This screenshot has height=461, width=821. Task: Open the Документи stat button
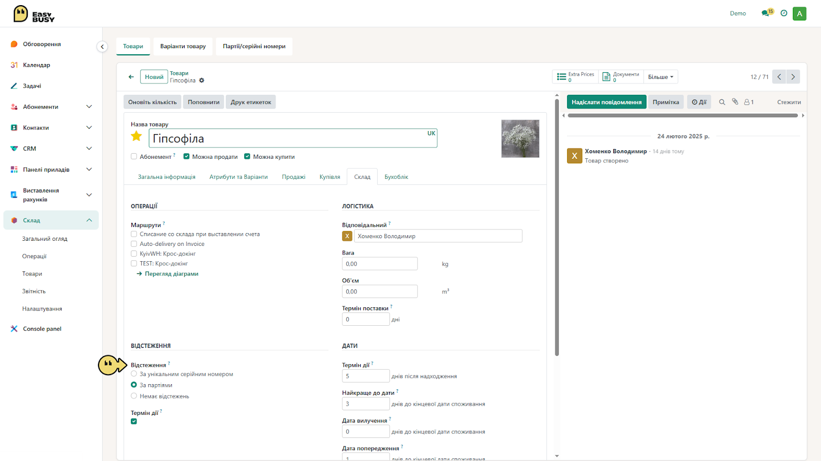[x=621, y=77]
